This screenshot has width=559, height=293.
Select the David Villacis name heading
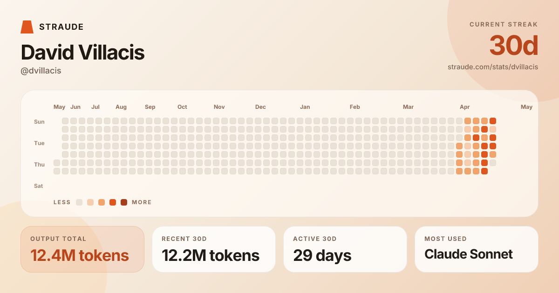pyautogui.click(x=83, y=53)
